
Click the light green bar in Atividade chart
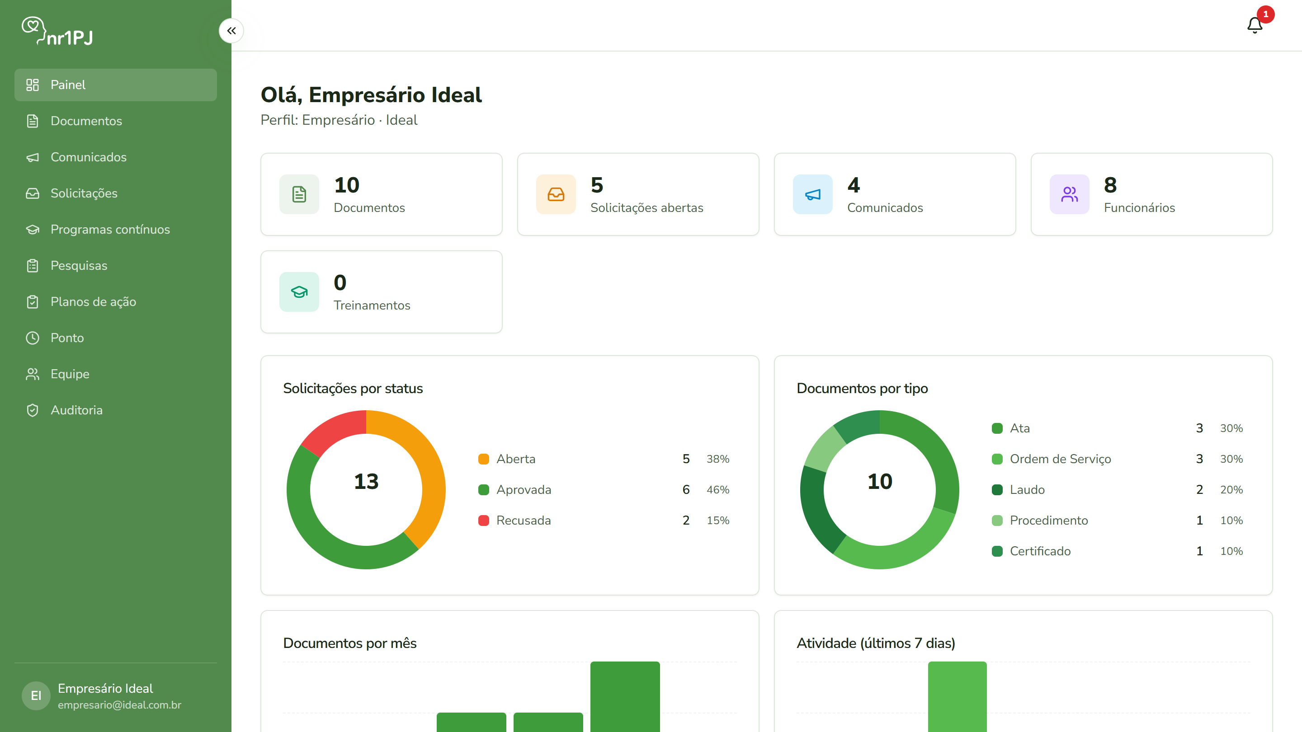[x=958, y=697]
